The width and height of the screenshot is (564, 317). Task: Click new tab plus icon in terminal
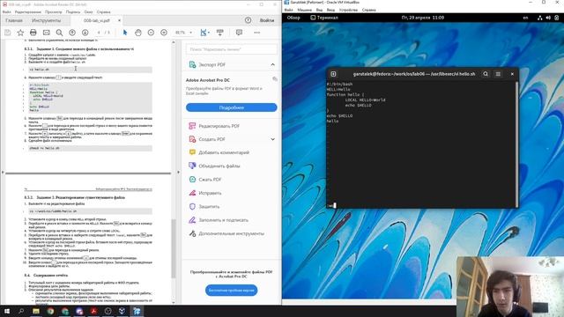[333, 74]
